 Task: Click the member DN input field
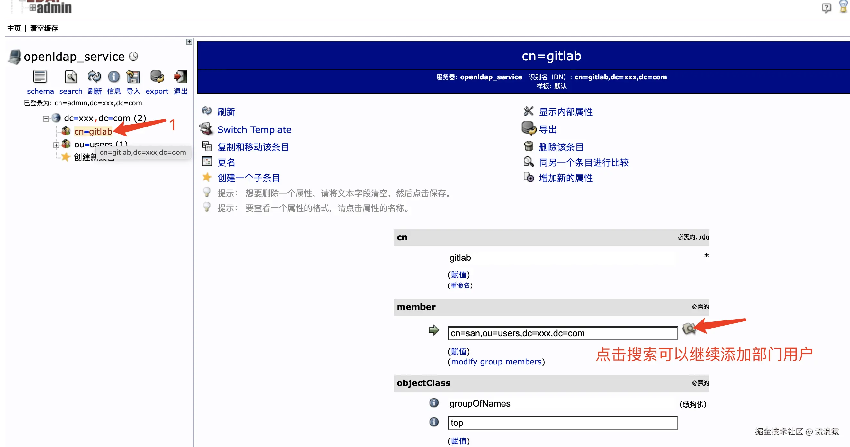[563, 333]
